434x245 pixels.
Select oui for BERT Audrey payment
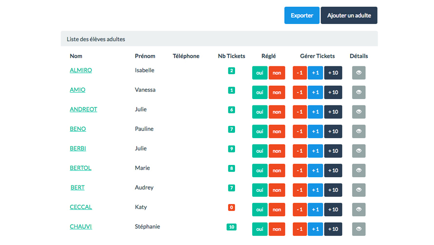tap(259, 190)
